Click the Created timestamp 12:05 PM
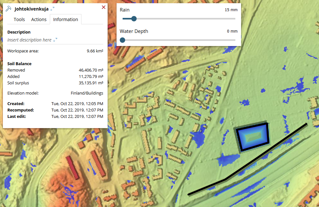 pos(77,103)
